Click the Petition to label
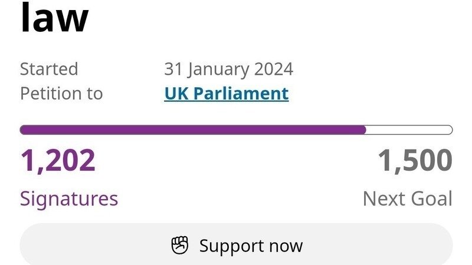The width and height of the screenshot is (472, 265). click(x=61, y=93)
